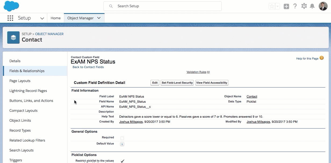Click the Favorites star icon
Viewport: 331px width, 163px height.
272,6
